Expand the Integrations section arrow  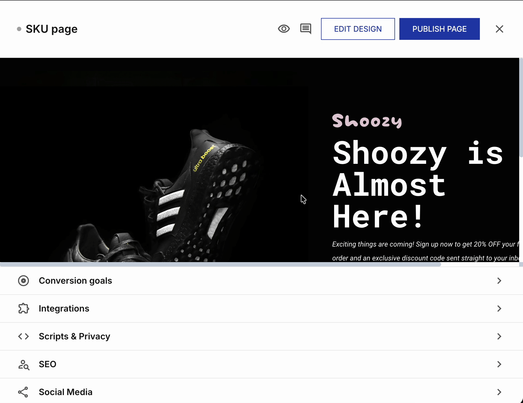[499, 309]
